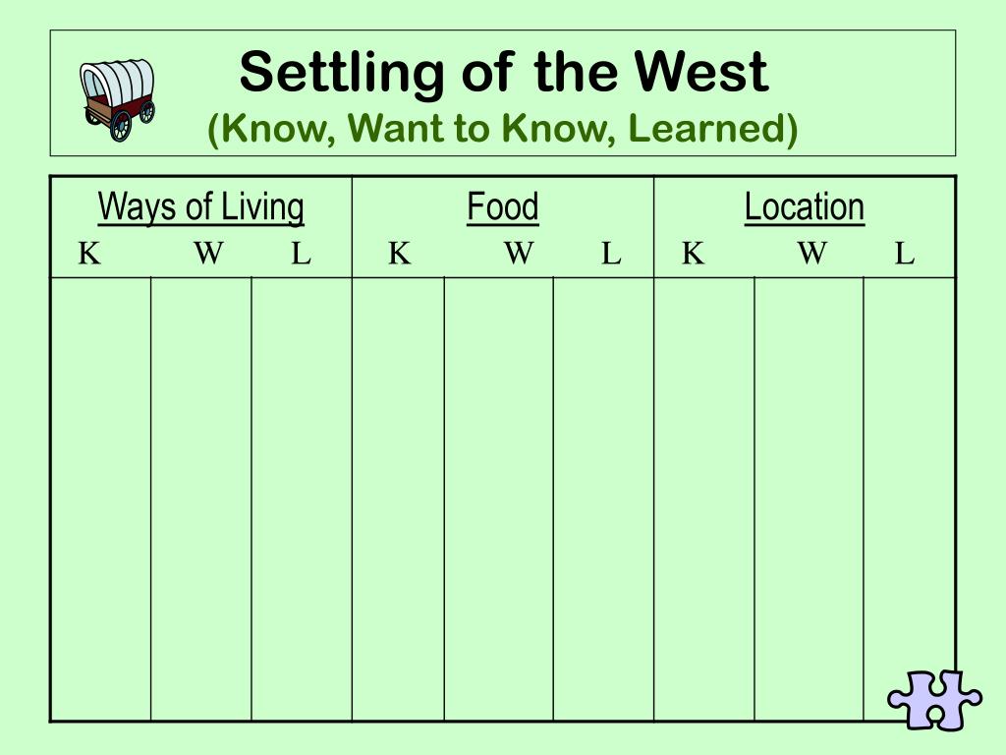Click the purple puzzle piece icon

pos(935,700)
